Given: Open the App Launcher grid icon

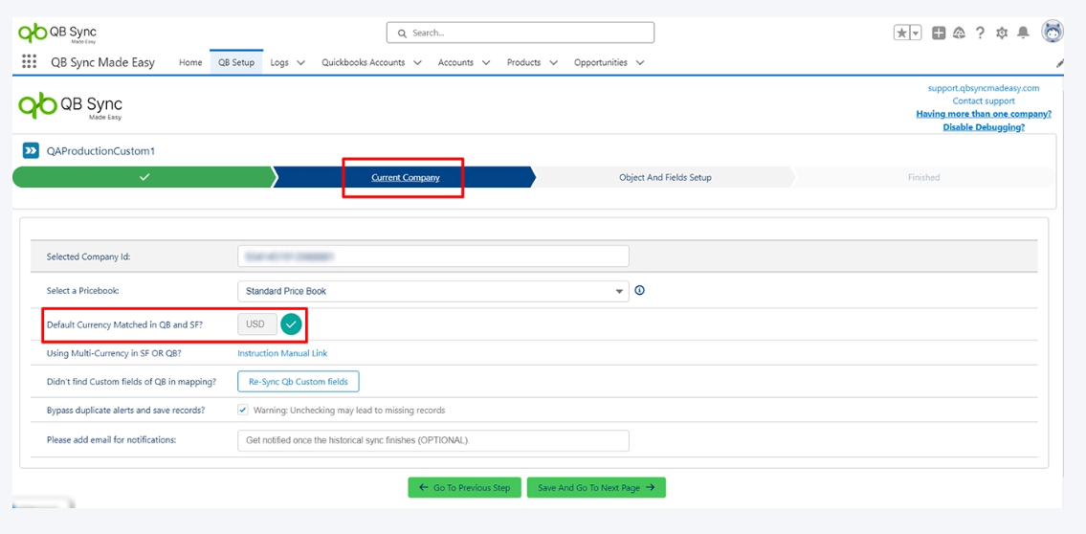Looking at the screenshot, I should [x=29, y=61].
